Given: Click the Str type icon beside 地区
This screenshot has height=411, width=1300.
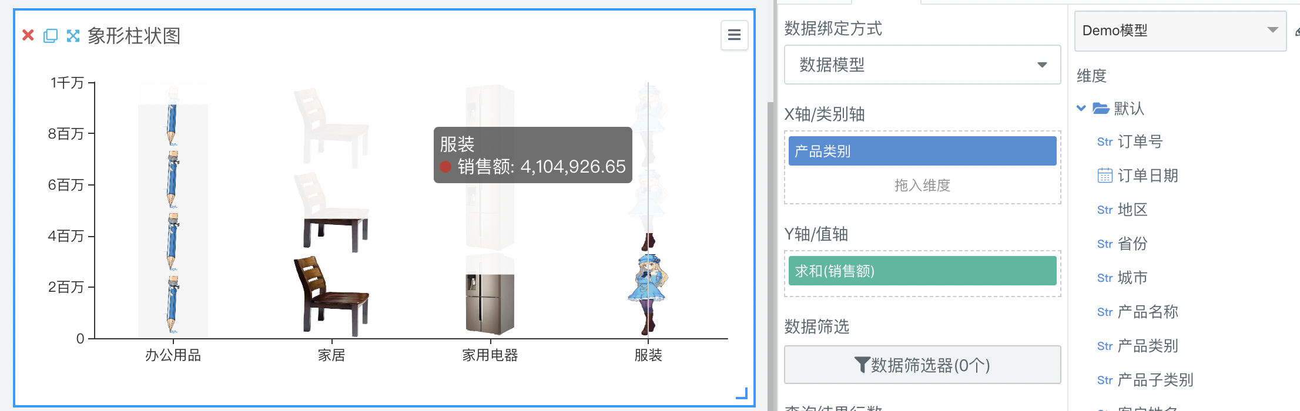Looking at the screenshot, I should 1105,210.
